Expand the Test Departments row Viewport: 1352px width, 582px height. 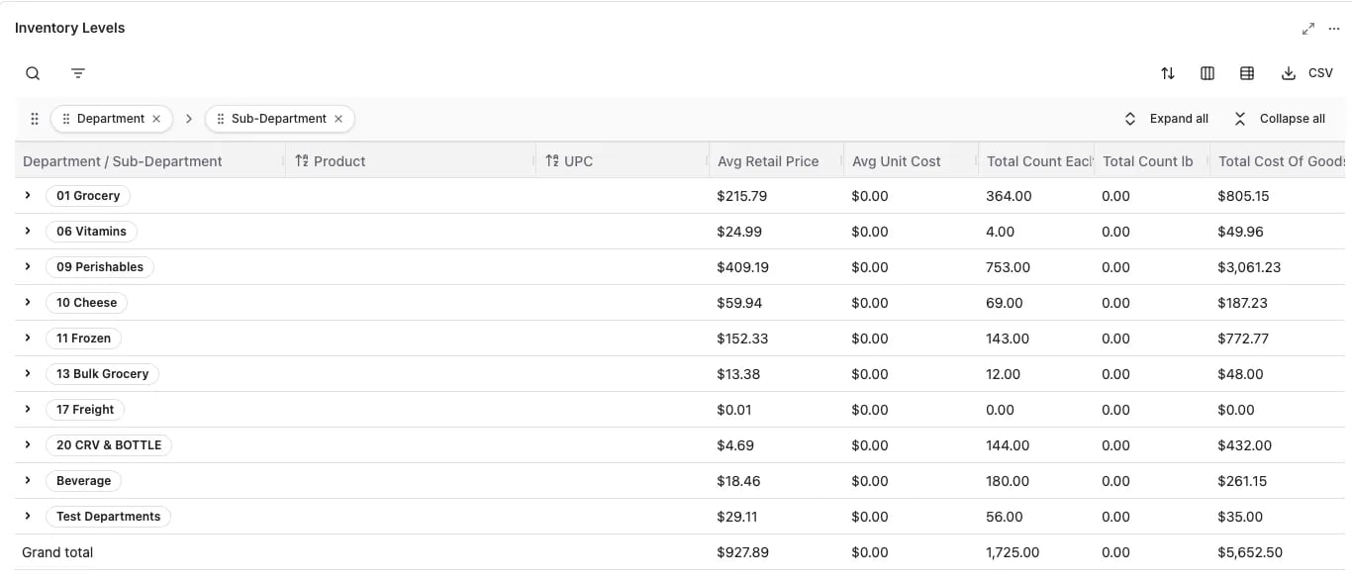coord(28,517)
